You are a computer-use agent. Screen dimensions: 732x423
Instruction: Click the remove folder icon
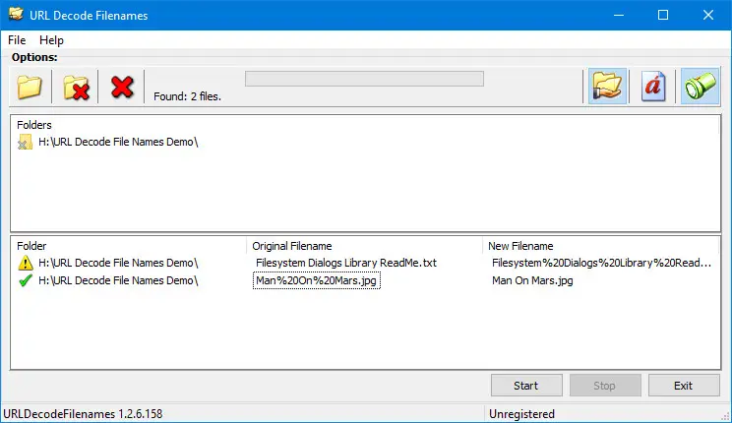point(76,87)
